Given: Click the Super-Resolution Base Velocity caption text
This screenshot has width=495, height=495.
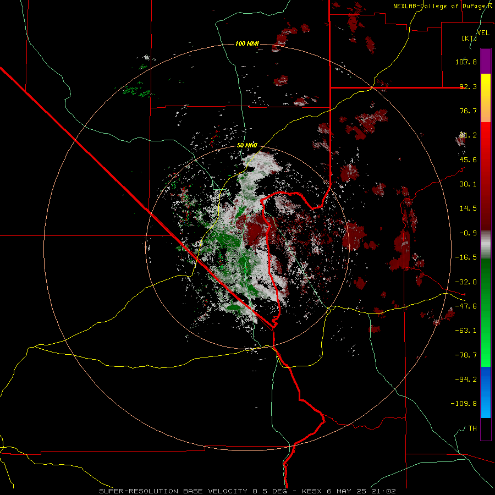Looking at the screenshot, I should pyautogui.click(x=247, y=491).
